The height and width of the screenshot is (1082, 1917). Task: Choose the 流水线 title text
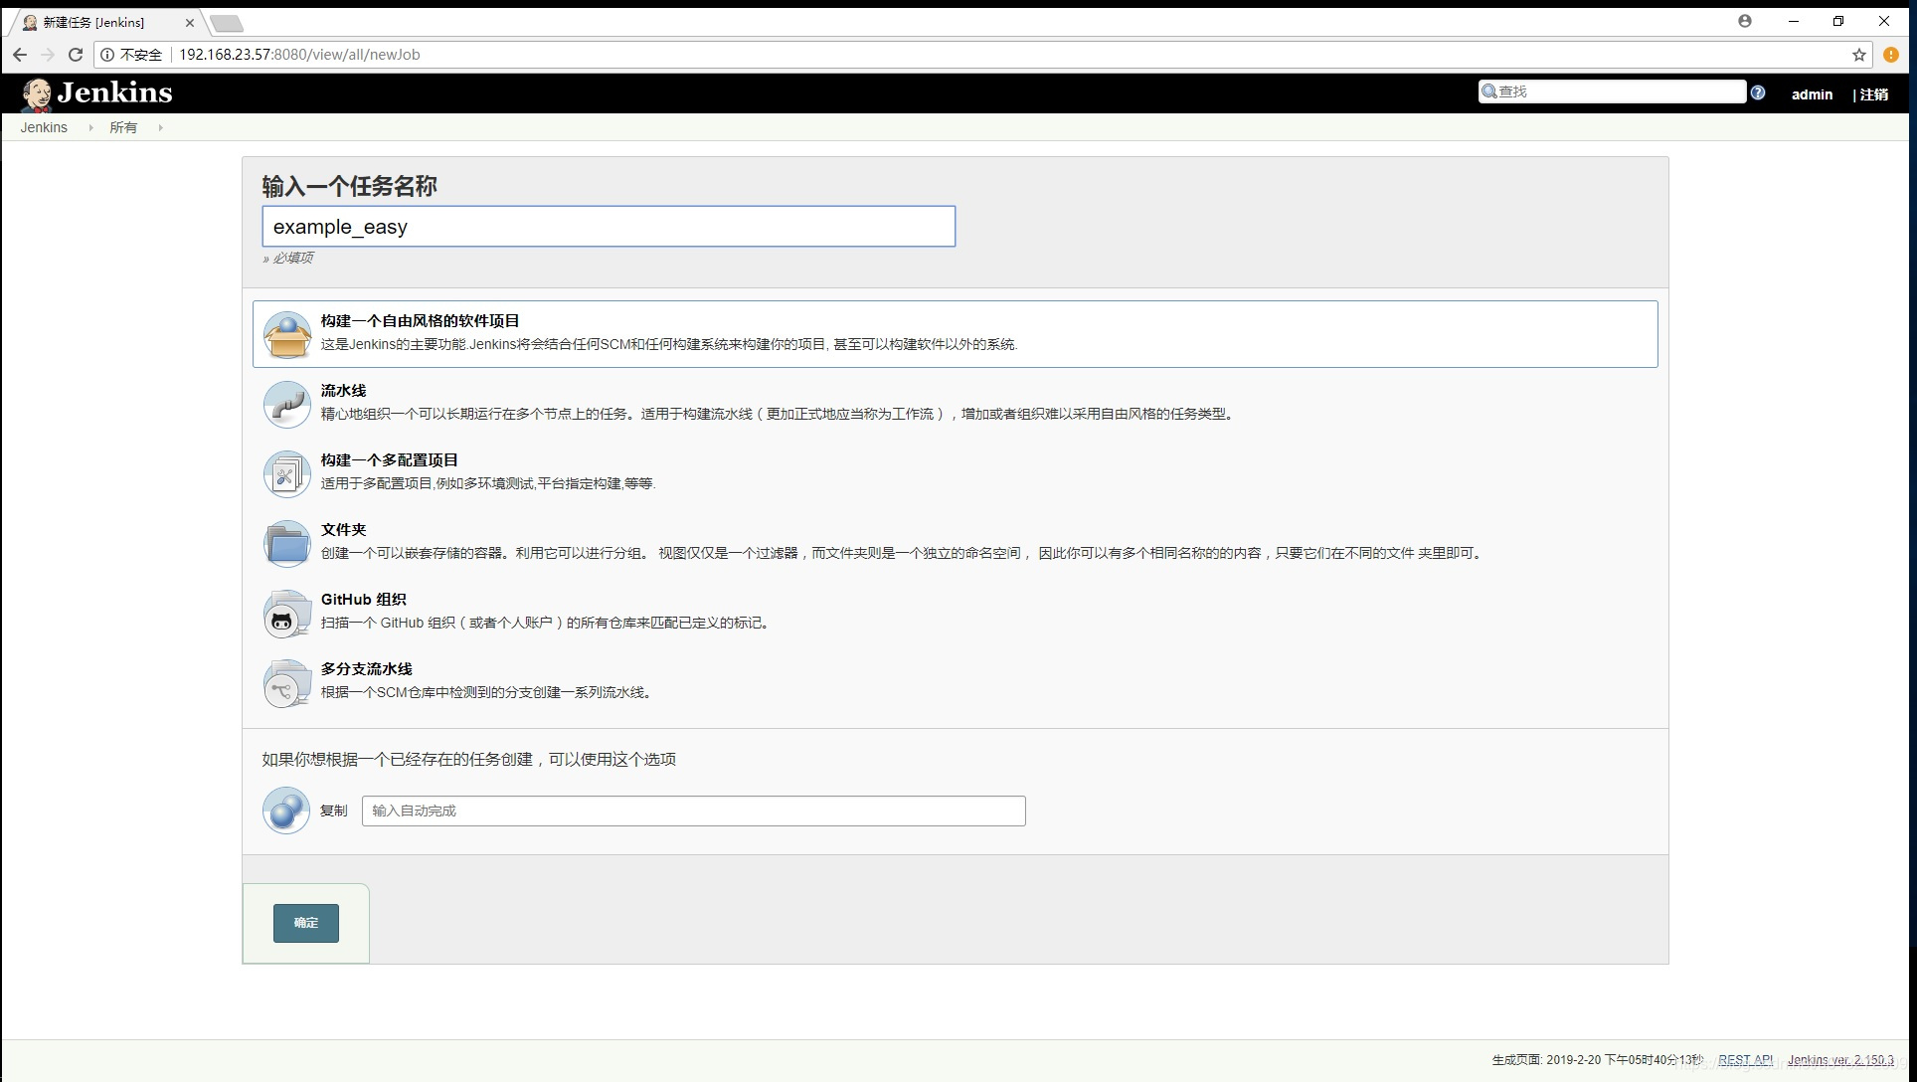click(x=343, y=391)
